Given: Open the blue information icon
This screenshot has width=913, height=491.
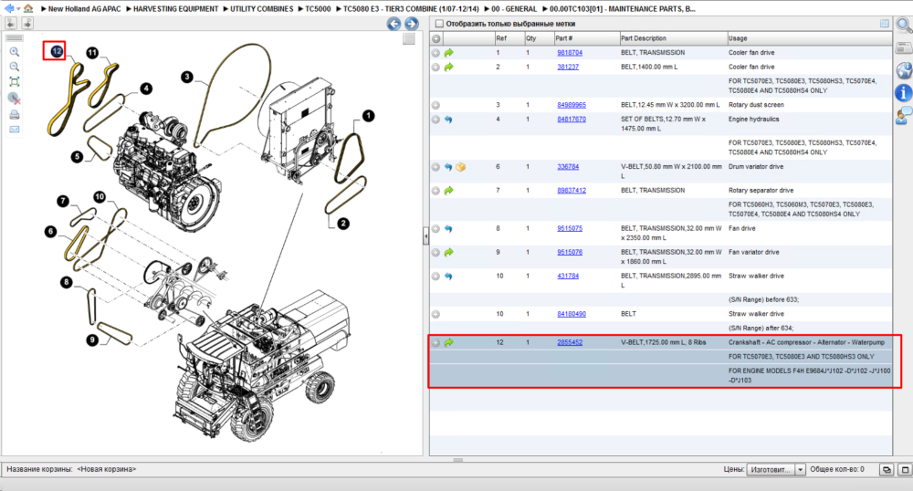Looking at the screenshot, I should tap(904, 92).
